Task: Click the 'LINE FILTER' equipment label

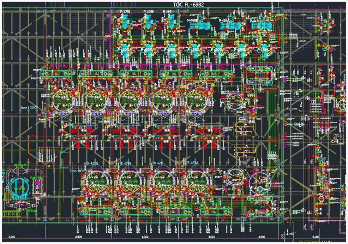Action: (x=32, y=212)
